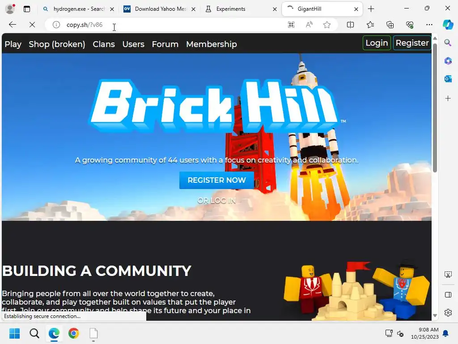Image resolution: width=458 pixels, height=344 pixels.
Task: Open the Edge profile avatar
Action: coord(10,9)
